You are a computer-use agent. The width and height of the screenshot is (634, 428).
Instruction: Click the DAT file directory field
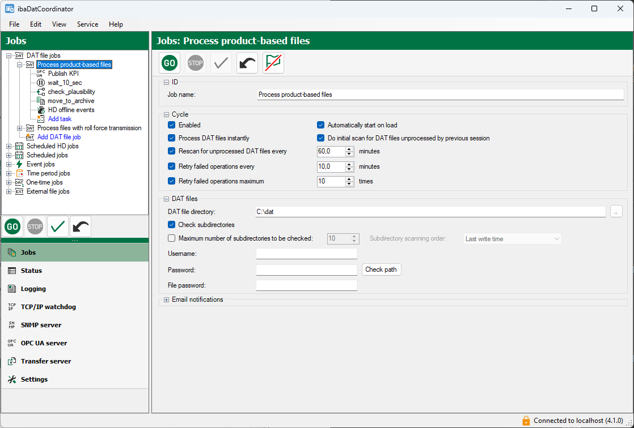tap(430, 212)
